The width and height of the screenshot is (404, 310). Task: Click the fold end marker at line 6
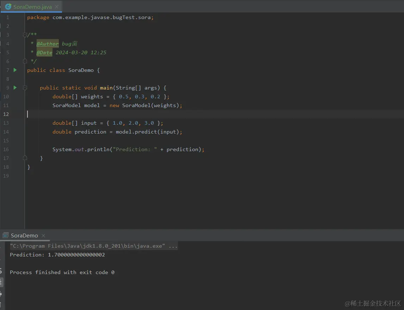tap(25, 61)
